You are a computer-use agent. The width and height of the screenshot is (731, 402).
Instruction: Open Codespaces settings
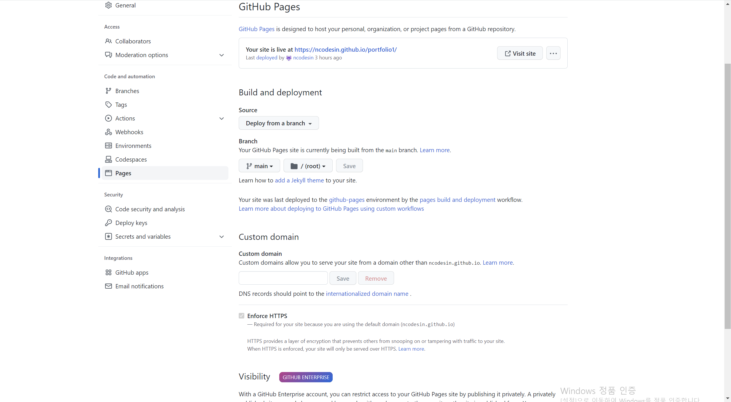click(165, 159)
